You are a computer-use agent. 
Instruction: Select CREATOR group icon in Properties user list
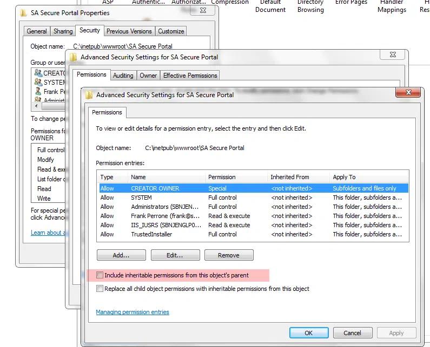click(38, 73)
